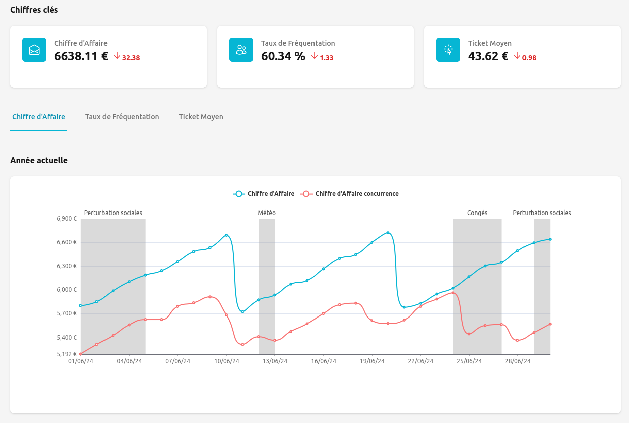
Task: Click the users icon on Taux de Fréquentation card
Action: 241,49
